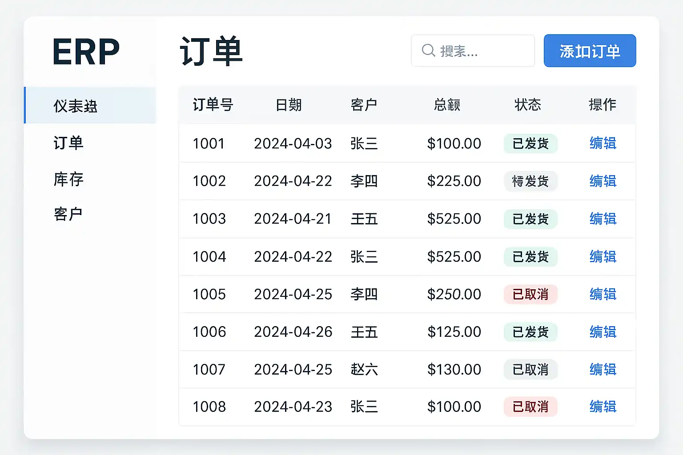683x455 pixels.
Task: Click the red 已取消 badge on order 1005
Action: pos(530,294)
